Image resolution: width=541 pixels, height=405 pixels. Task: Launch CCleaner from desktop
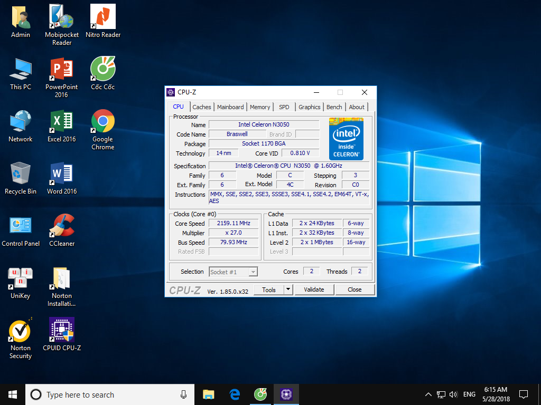coord(62,230)
